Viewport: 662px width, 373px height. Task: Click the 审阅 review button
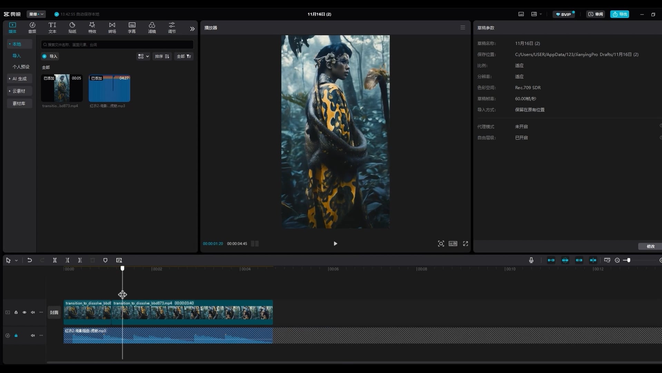(595, 14)
